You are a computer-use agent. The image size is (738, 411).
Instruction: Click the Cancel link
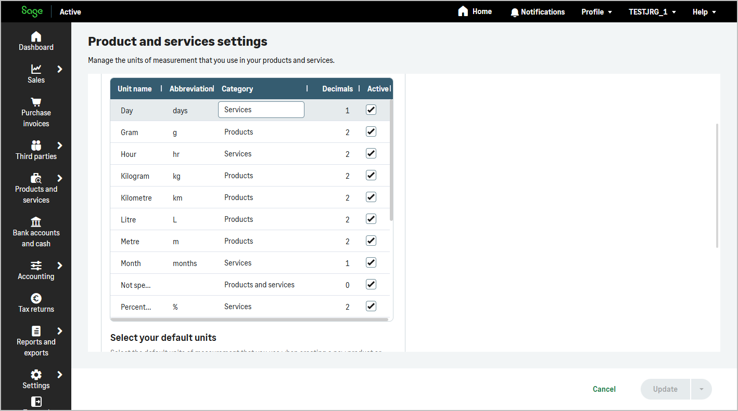pyautogui.click(x=604, y=389)
